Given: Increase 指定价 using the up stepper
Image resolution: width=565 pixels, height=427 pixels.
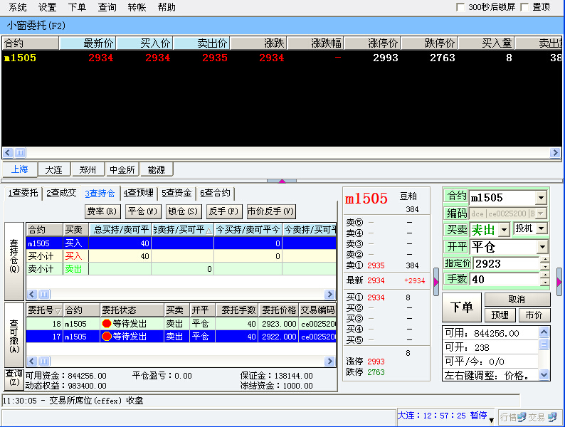Looking at the screenshot, I should 545,260.
